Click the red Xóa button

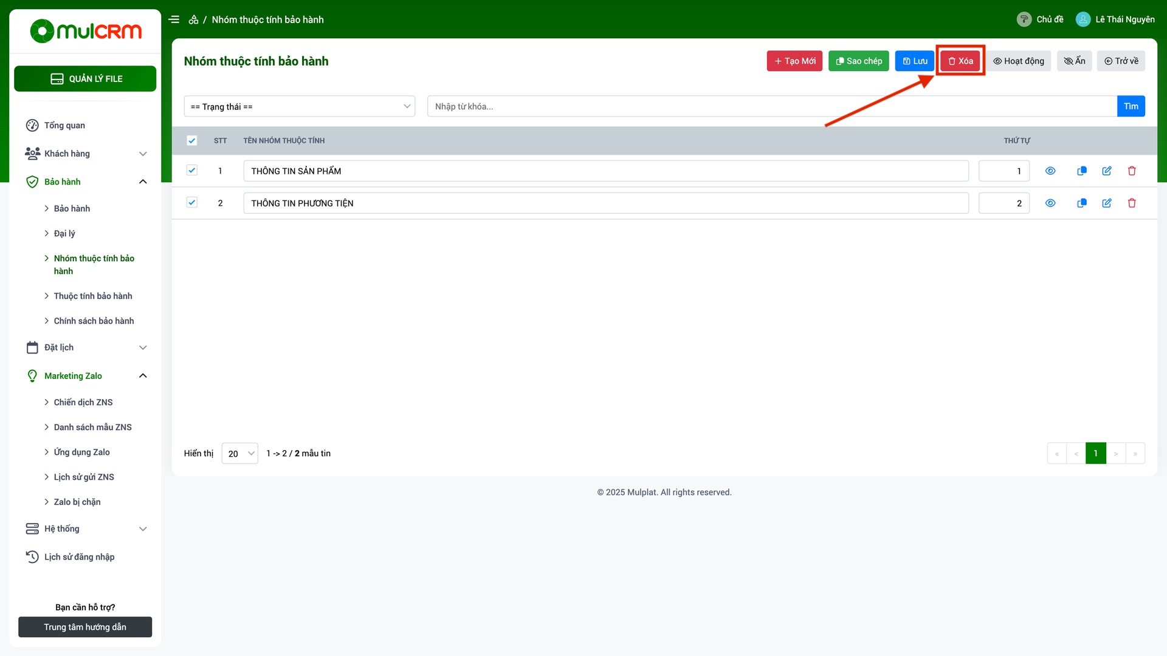click(x=960, y=61)
